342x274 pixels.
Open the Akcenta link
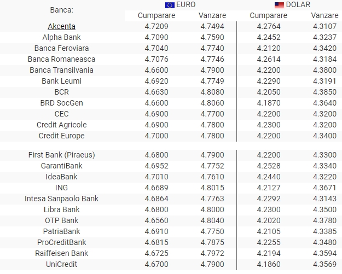pyautogui.click(x=61, y=26)
